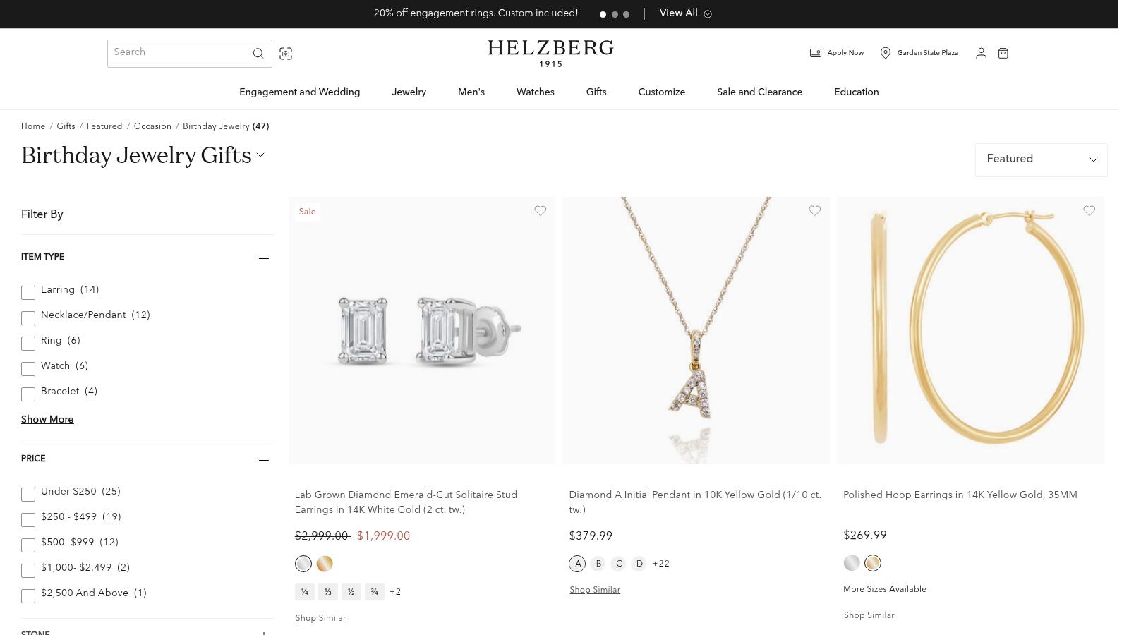Select yellow gold swatch for stud earrings
This screenshot has width=1129, height=635.
(x=325, y=564)
